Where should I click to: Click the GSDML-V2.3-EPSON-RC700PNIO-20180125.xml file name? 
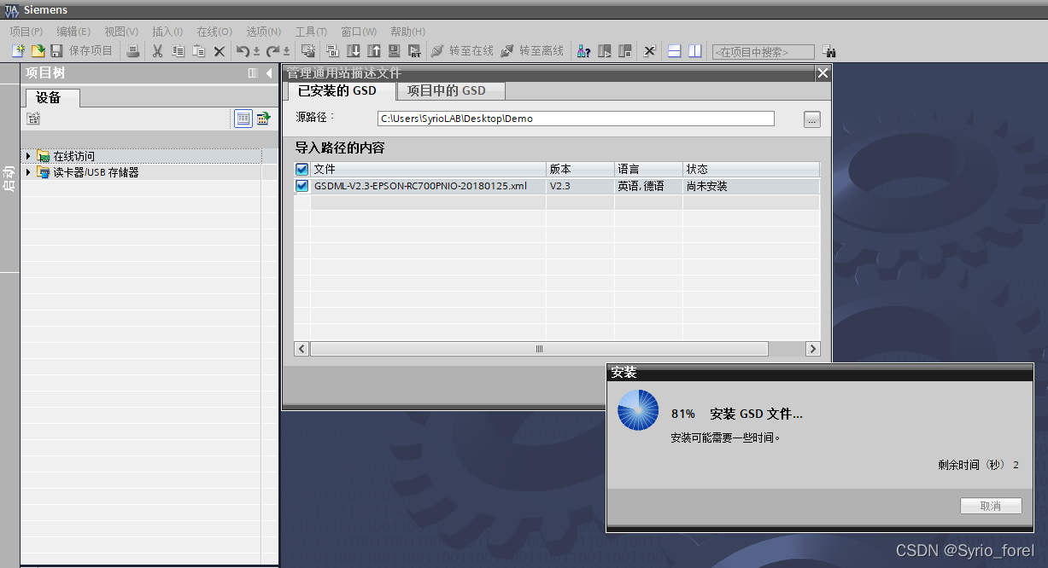tap(420, 186)
